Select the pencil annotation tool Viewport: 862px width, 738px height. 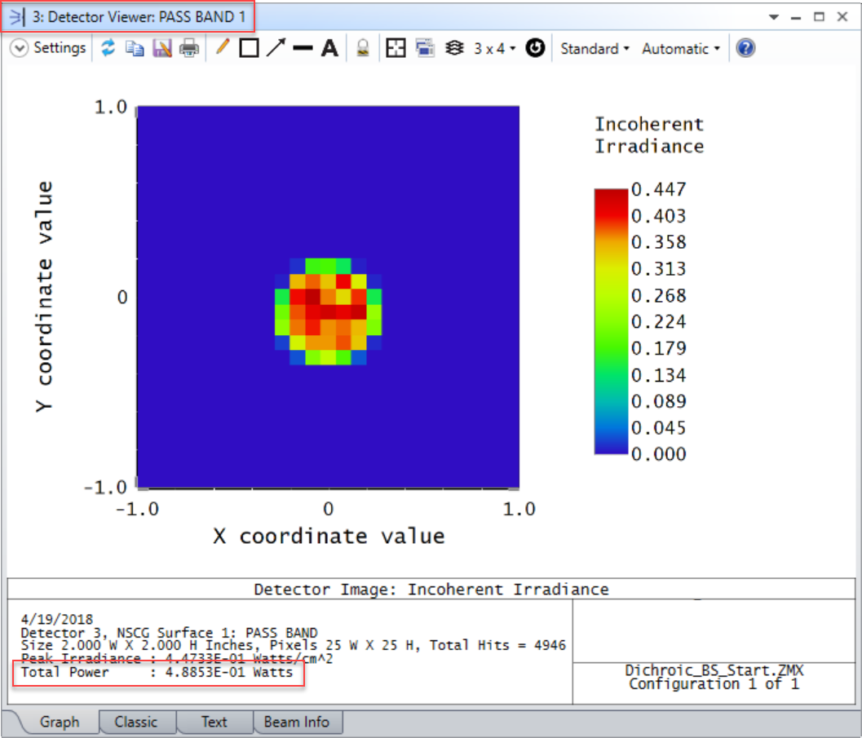pos(221,48)
